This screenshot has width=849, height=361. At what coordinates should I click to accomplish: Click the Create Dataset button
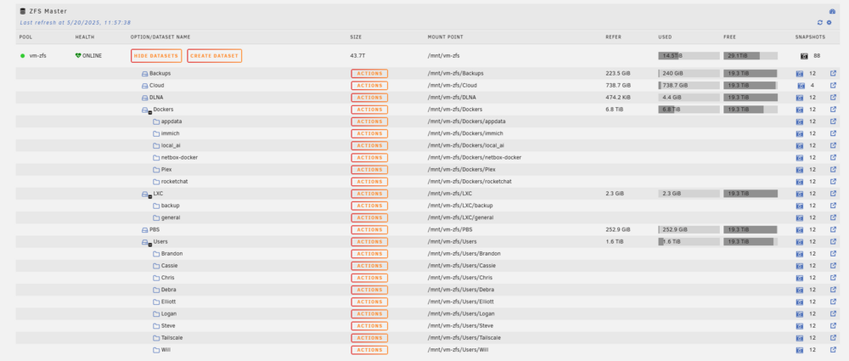[x=215, y=56]
